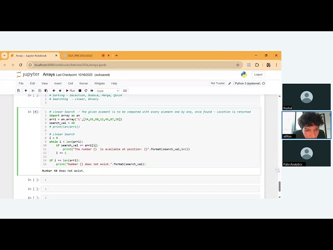Click the scrollbar down arrow

coord(279,197)
